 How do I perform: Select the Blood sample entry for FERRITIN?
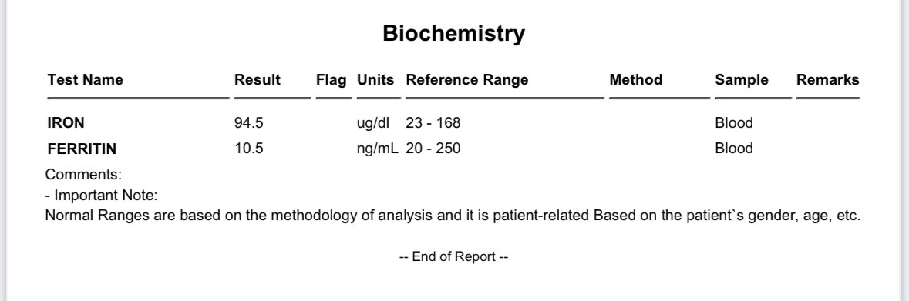point(734,149)
